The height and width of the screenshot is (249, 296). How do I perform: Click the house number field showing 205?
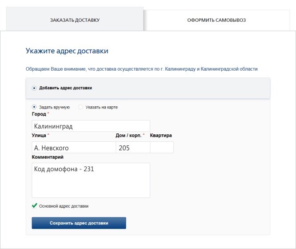(132, 148)
